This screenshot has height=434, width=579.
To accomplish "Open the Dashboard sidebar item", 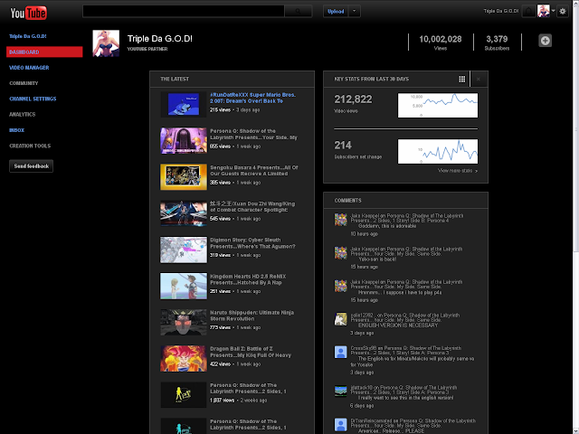I will point(44,52).
